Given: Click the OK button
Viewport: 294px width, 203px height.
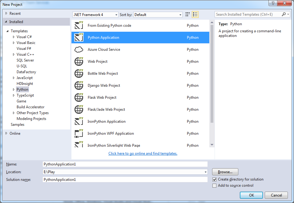Looking at the screenshot, I should [x=251, y=195].
